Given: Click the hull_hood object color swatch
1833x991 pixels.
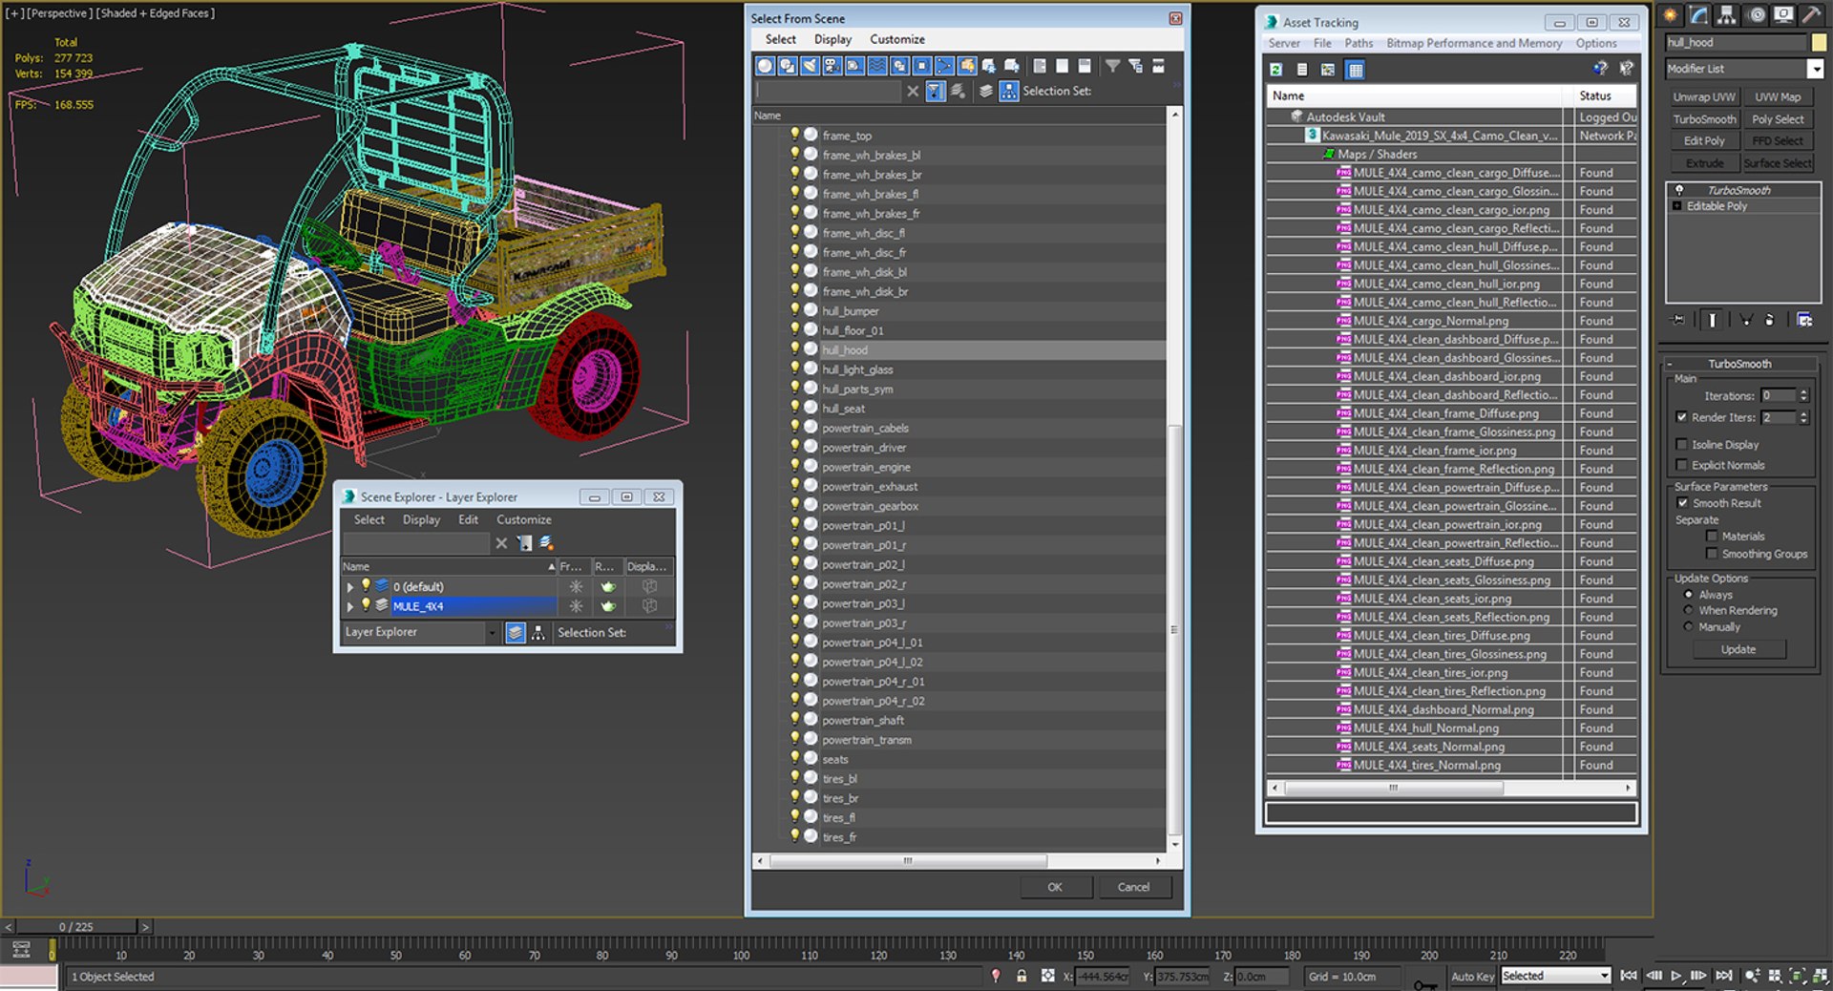Looking at the screenshot, I should click(x=1819, y=42).
